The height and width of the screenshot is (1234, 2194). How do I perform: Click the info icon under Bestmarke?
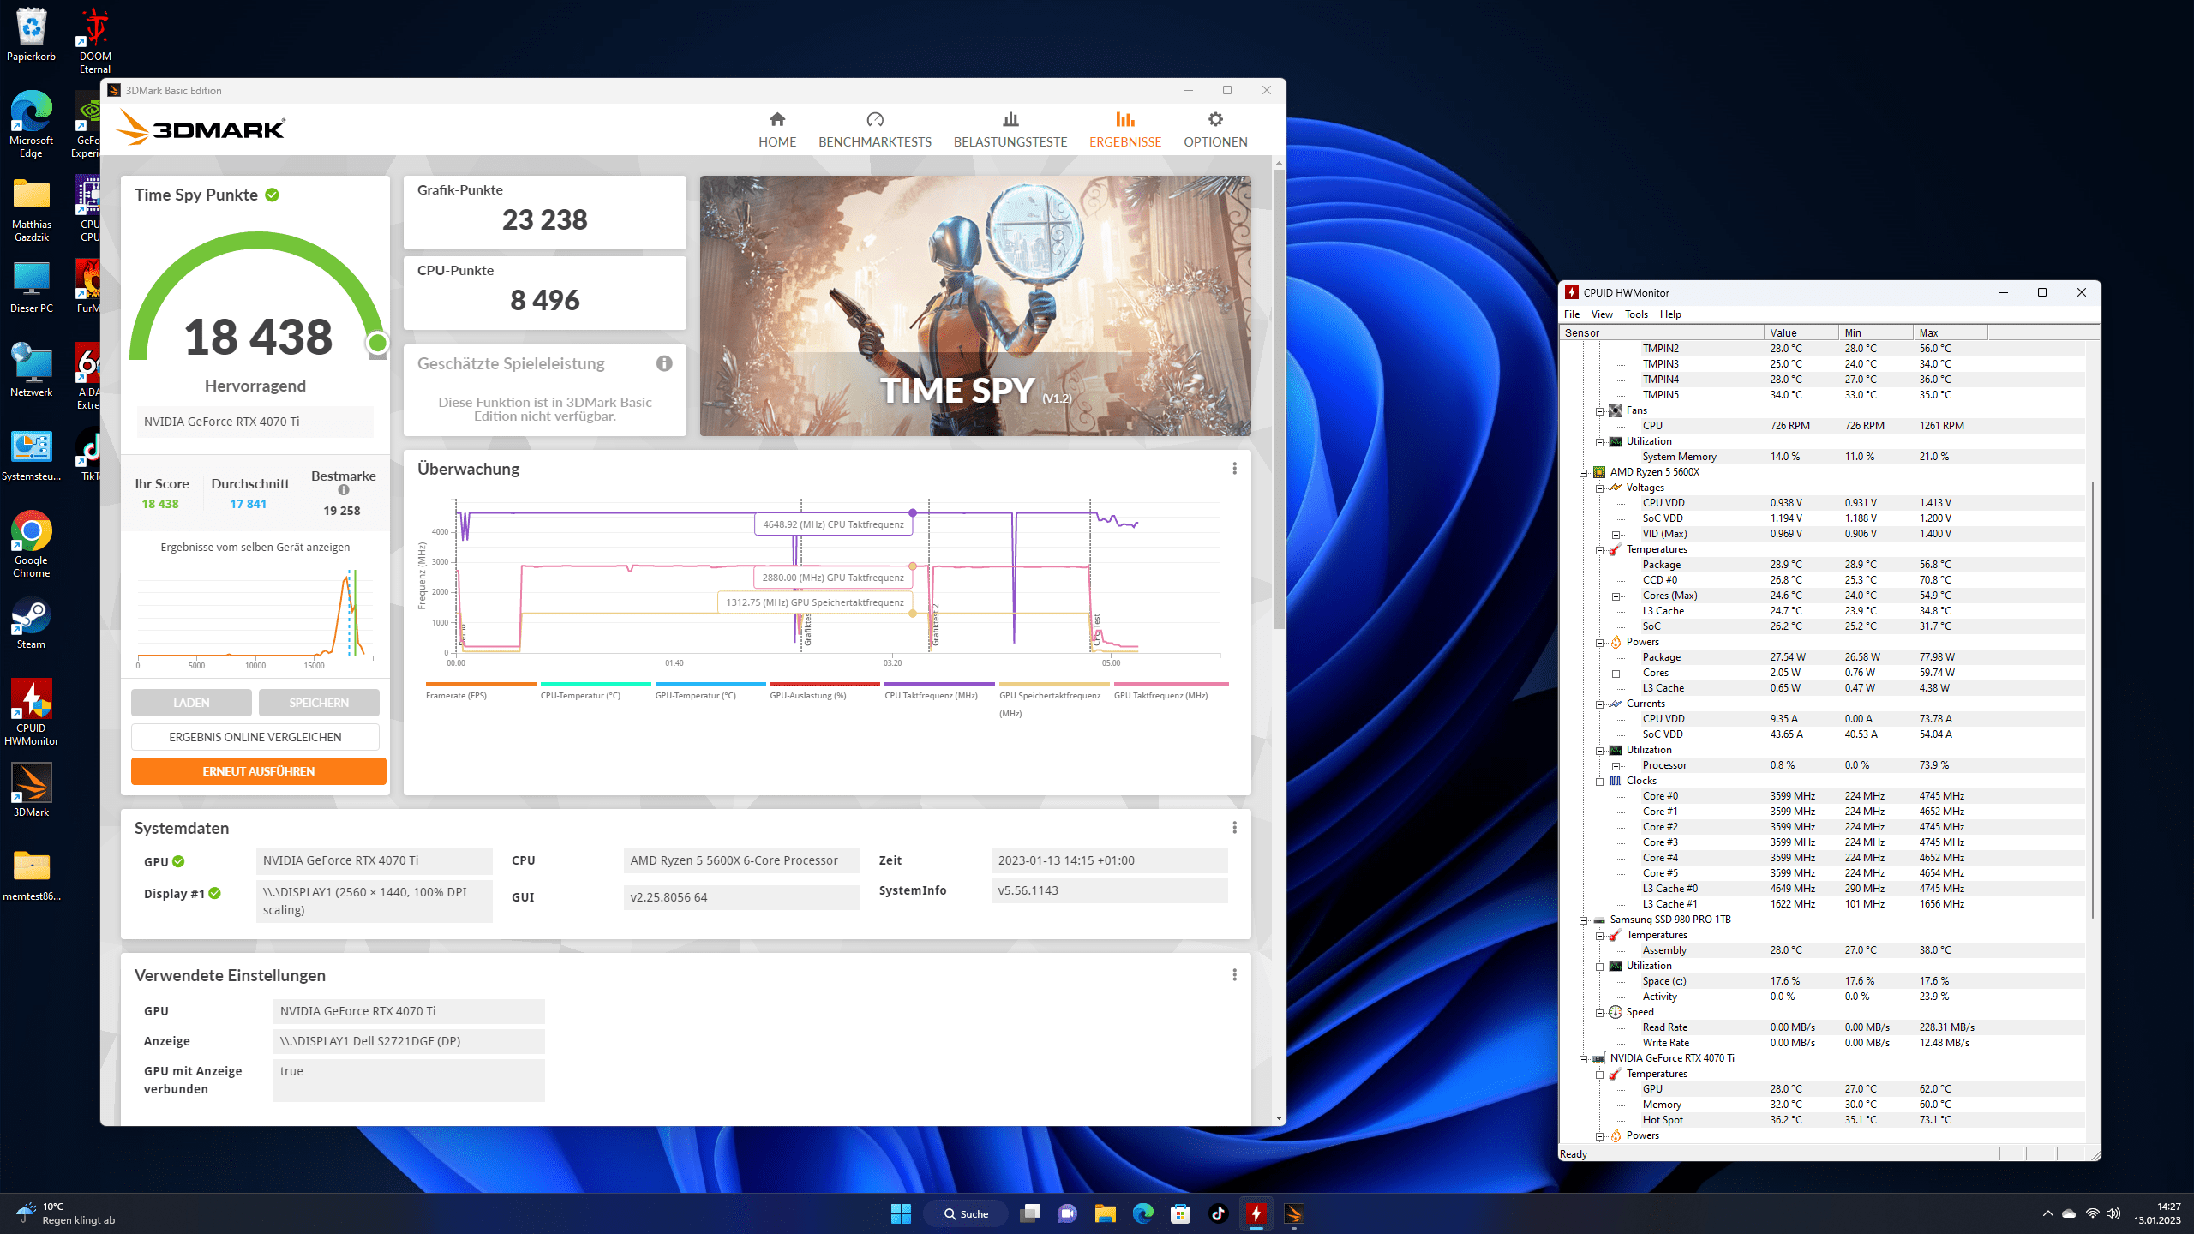[343, 490]
